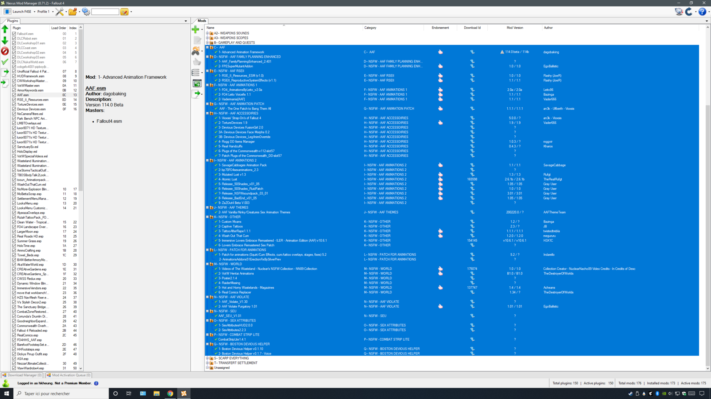This screenshot has height=399, width=711.
Task: Uncheck HoloTime.esp plugin checkbox
Action: [x=14, y=246]
